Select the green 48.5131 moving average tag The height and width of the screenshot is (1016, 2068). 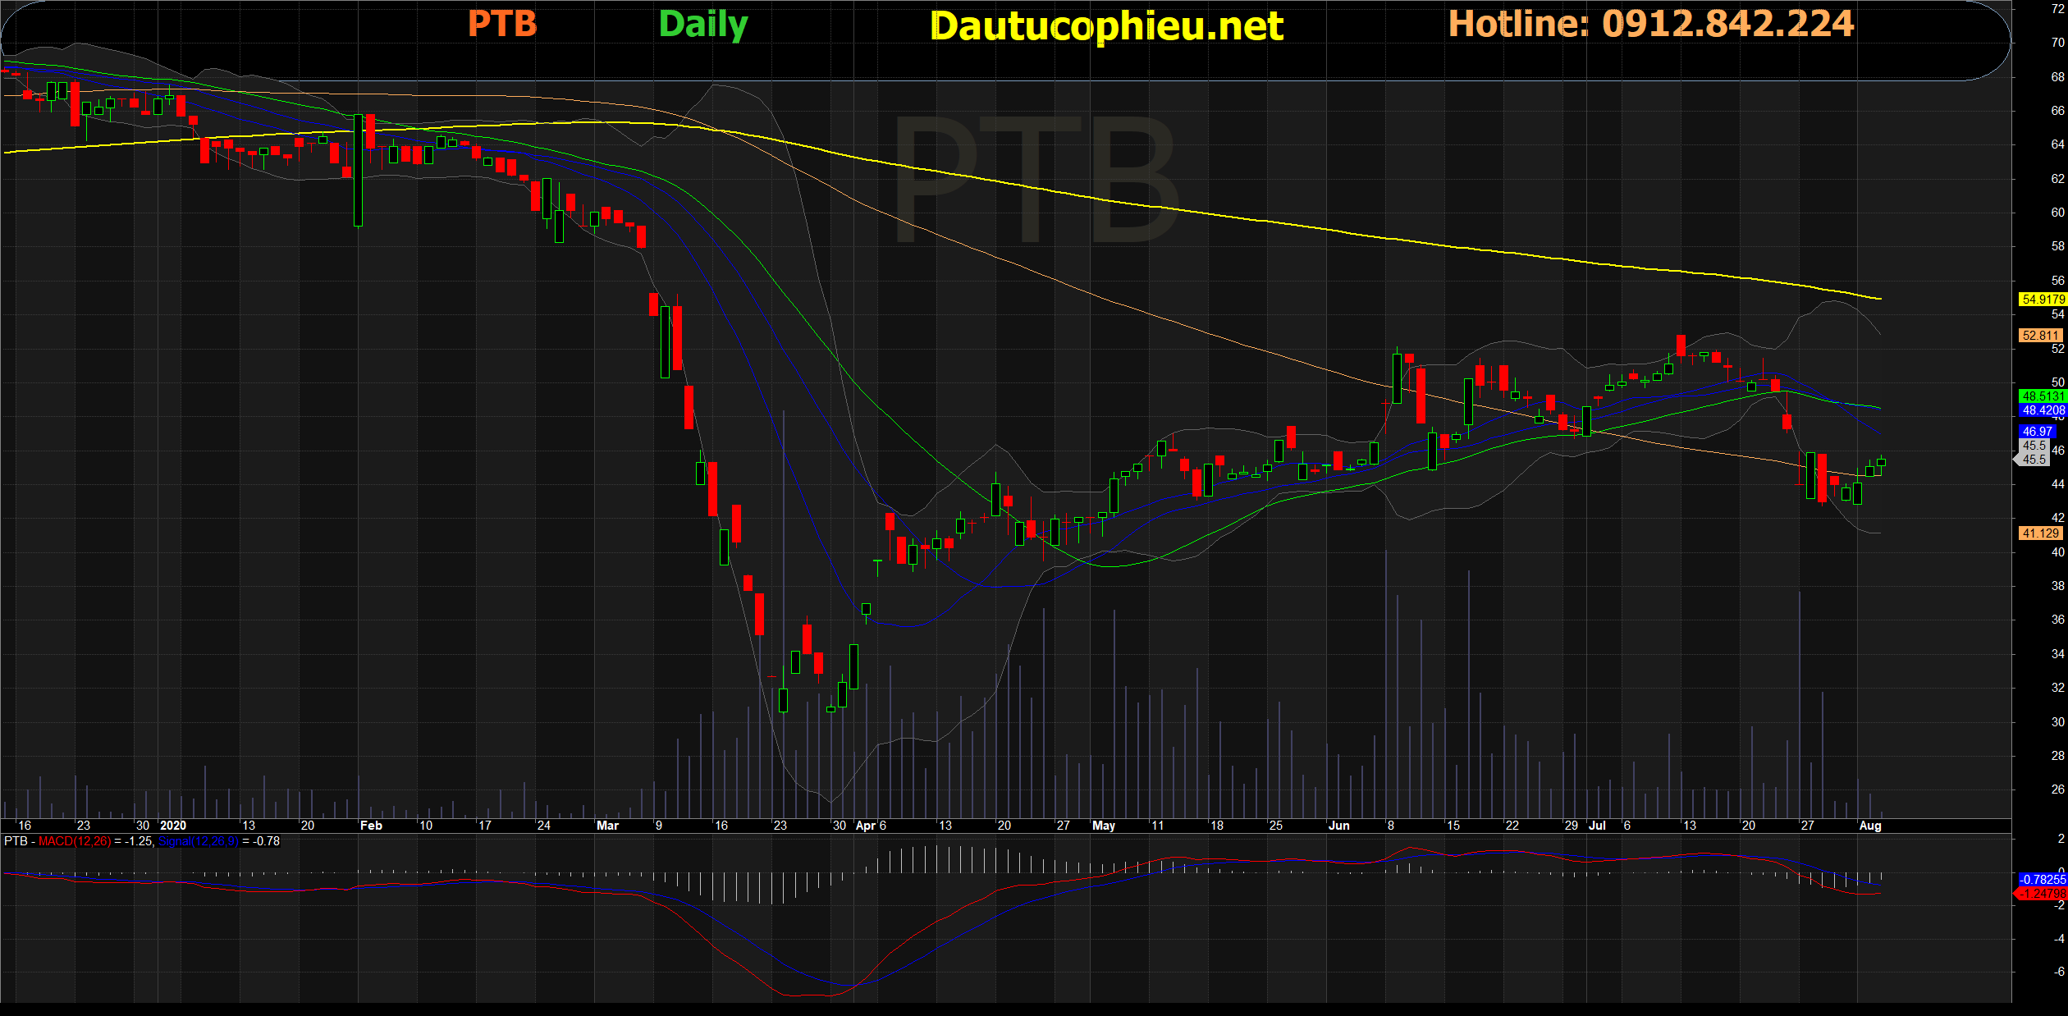2043,396
